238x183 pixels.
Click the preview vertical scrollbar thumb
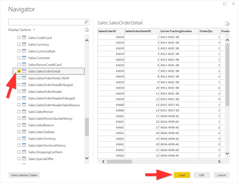(227, 75)
